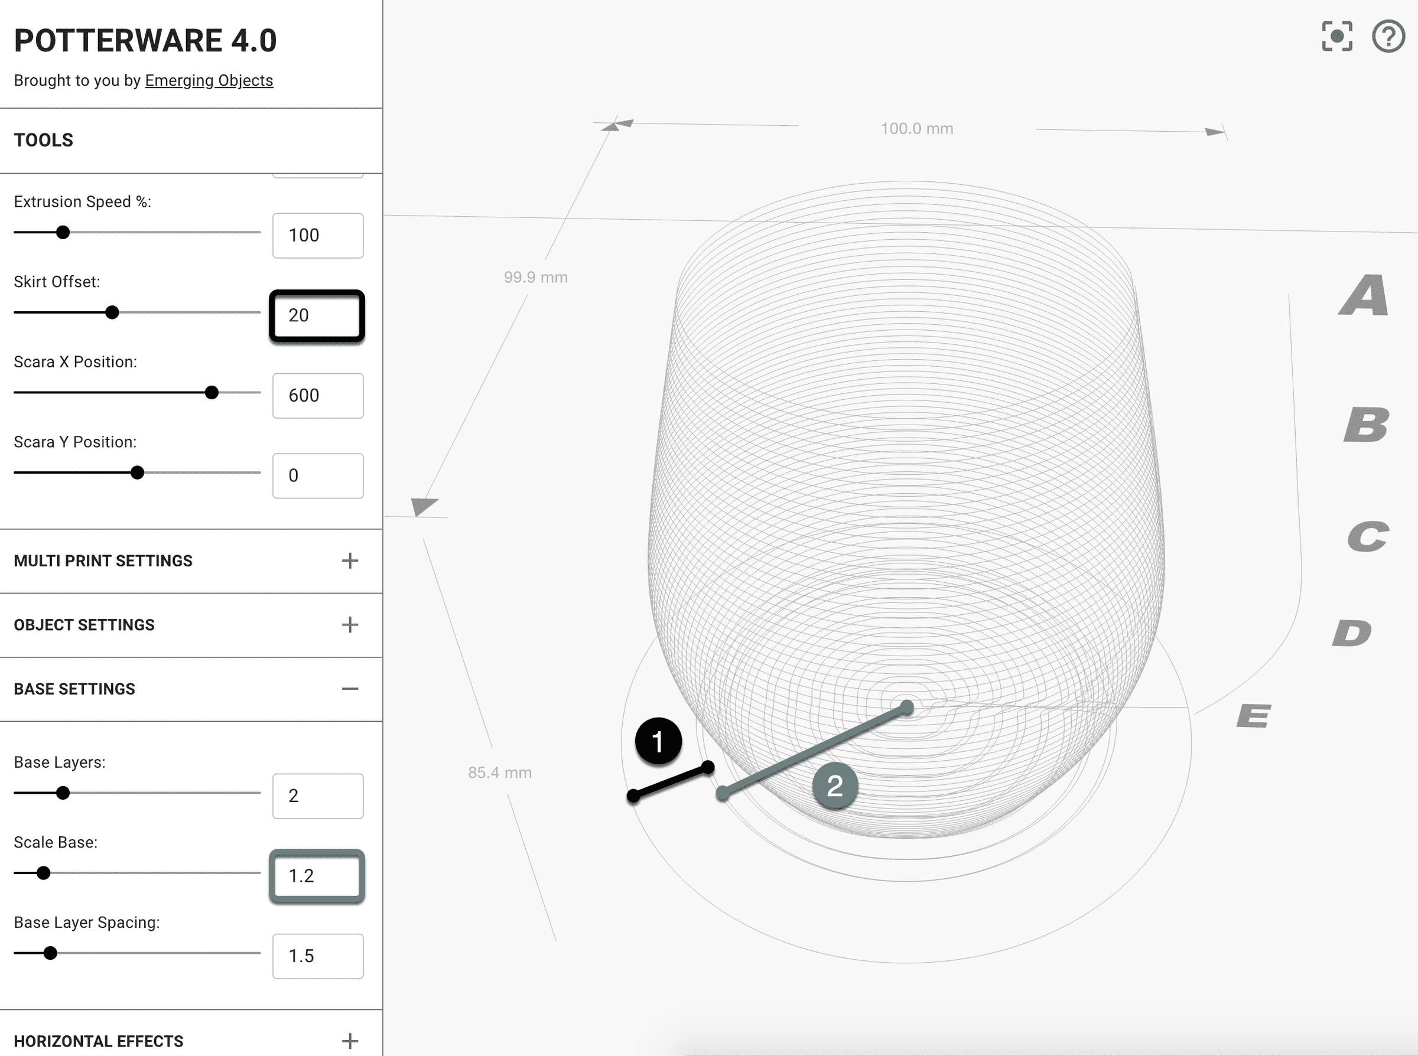Click the Scara Y Position slider handle

pyautogui.click(x=137, y=472)
